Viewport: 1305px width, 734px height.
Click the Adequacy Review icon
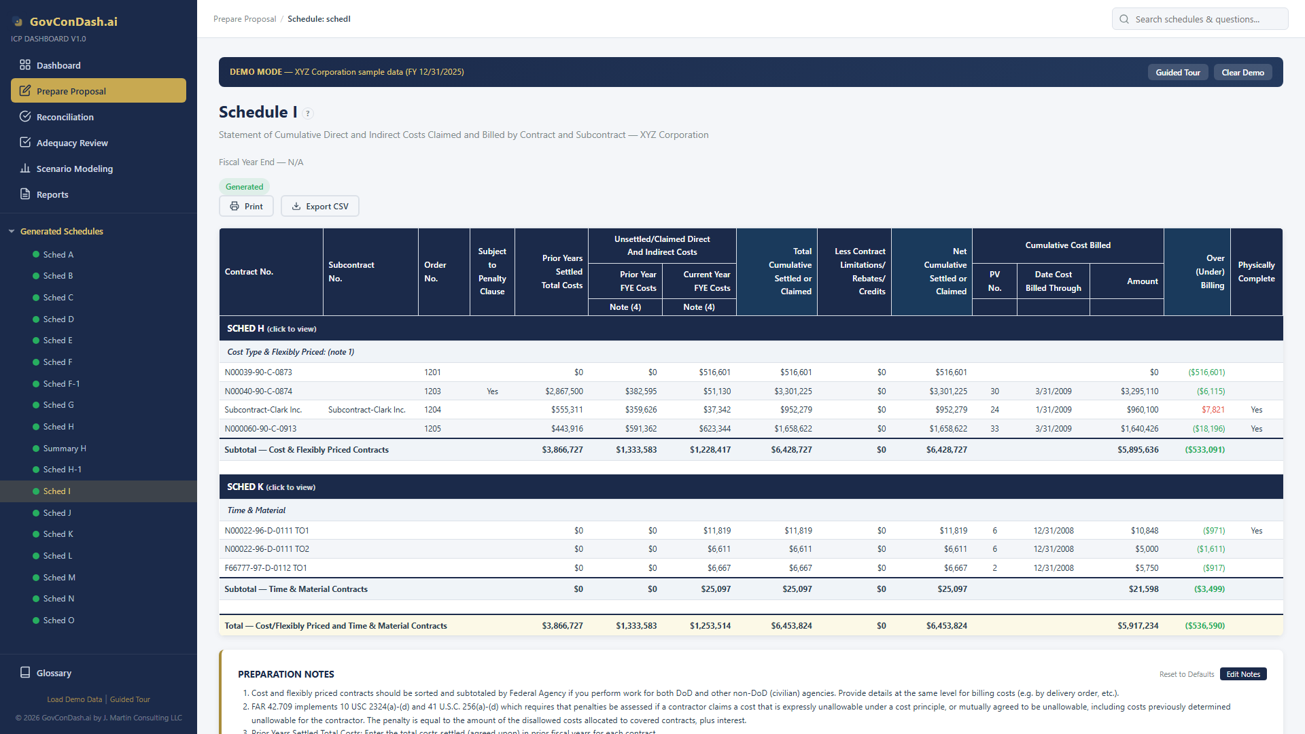(x=25, y=143)
